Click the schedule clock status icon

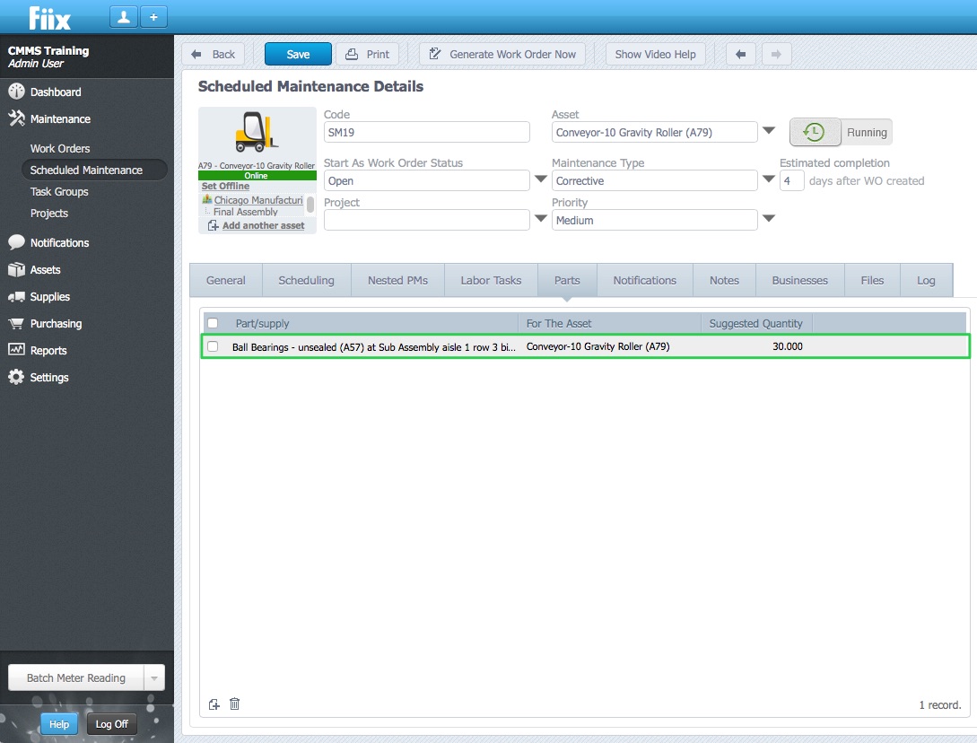pyautogui.click(x=815, y=132)
